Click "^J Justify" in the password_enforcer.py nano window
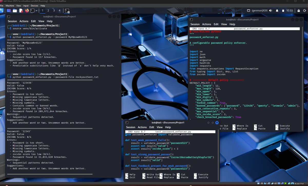308x186 pixels. 283,129
